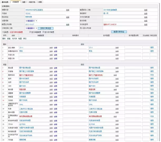
Task: Click 选择 next to 等级要求 field
Action: coord(146,14)
